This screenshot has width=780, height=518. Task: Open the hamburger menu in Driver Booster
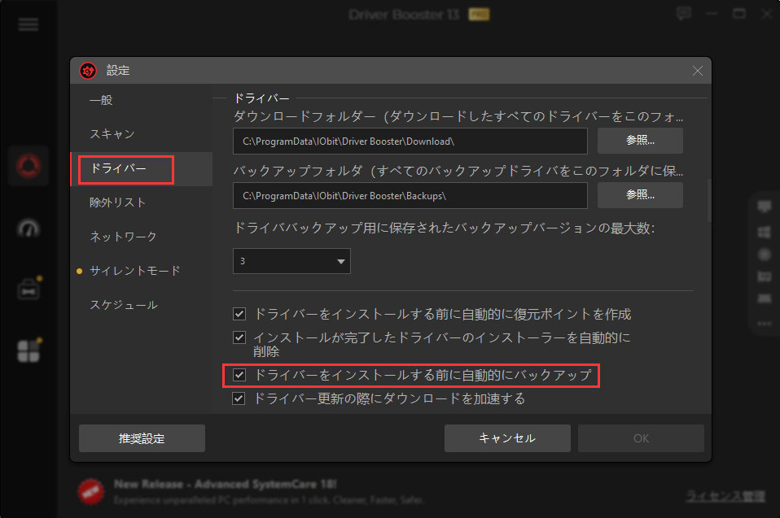(x=28, y=24)
